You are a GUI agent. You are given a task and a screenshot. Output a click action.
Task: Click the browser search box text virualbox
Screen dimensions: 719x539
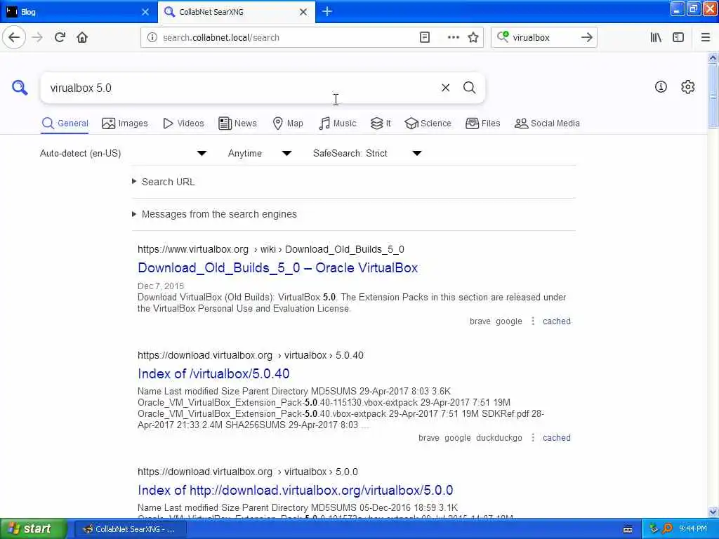[531, 37]
